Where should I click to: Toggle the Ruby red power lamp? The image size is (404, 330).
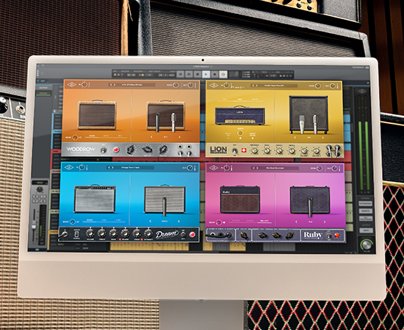pyautogui.click(x=336, y=235)
